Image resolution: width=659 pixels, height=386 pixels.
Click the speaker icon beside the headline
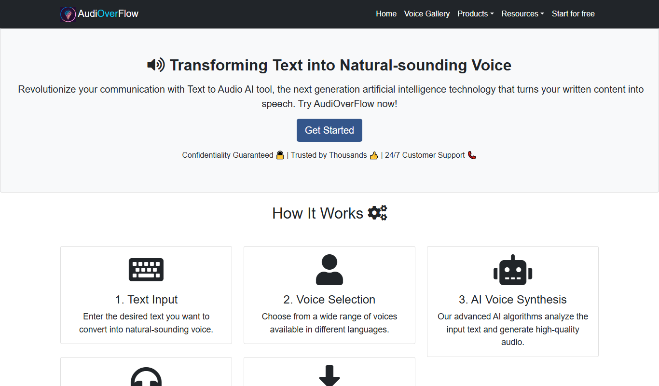tap(156, 65)
